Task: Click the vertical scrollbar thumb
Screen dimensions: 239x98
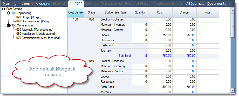Action: [x=233, y=25]
